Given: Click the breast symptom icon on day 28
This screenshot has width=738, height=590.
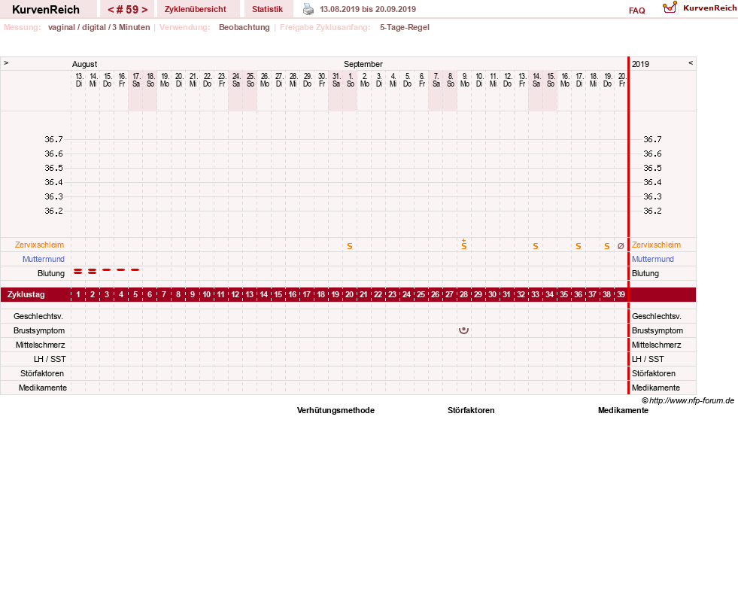Looking at the screenshot, I should 463,330.
